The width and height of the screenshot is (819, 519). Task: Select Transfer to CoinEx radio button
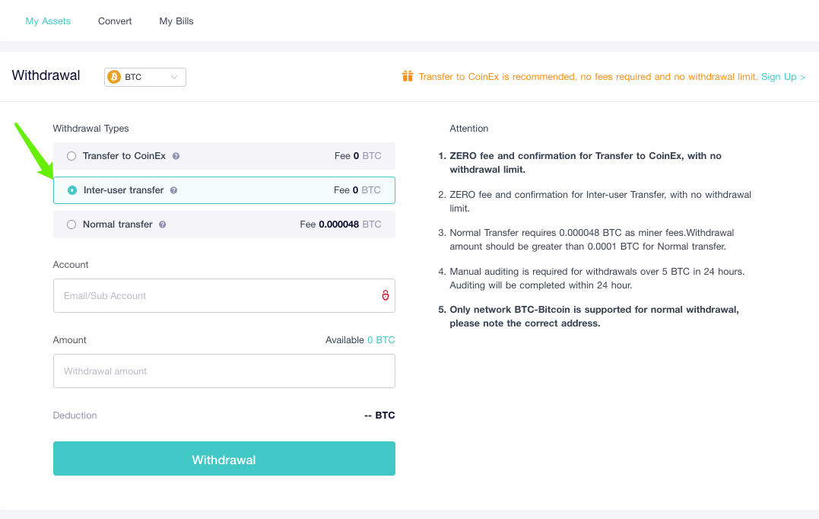pyautogui.click(x=71, y=156)
